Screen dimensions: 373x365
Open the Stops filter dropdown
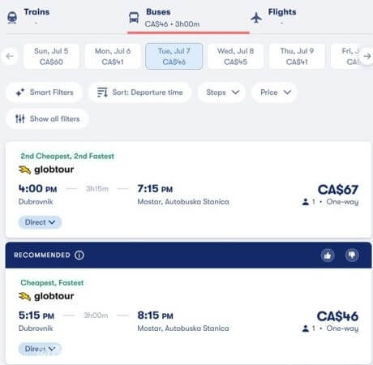221,92
